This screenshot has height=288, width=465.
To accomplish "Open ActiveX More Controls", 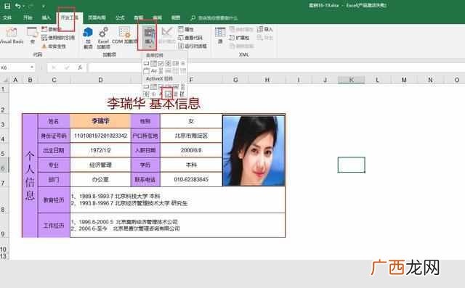I will (182, 94).
